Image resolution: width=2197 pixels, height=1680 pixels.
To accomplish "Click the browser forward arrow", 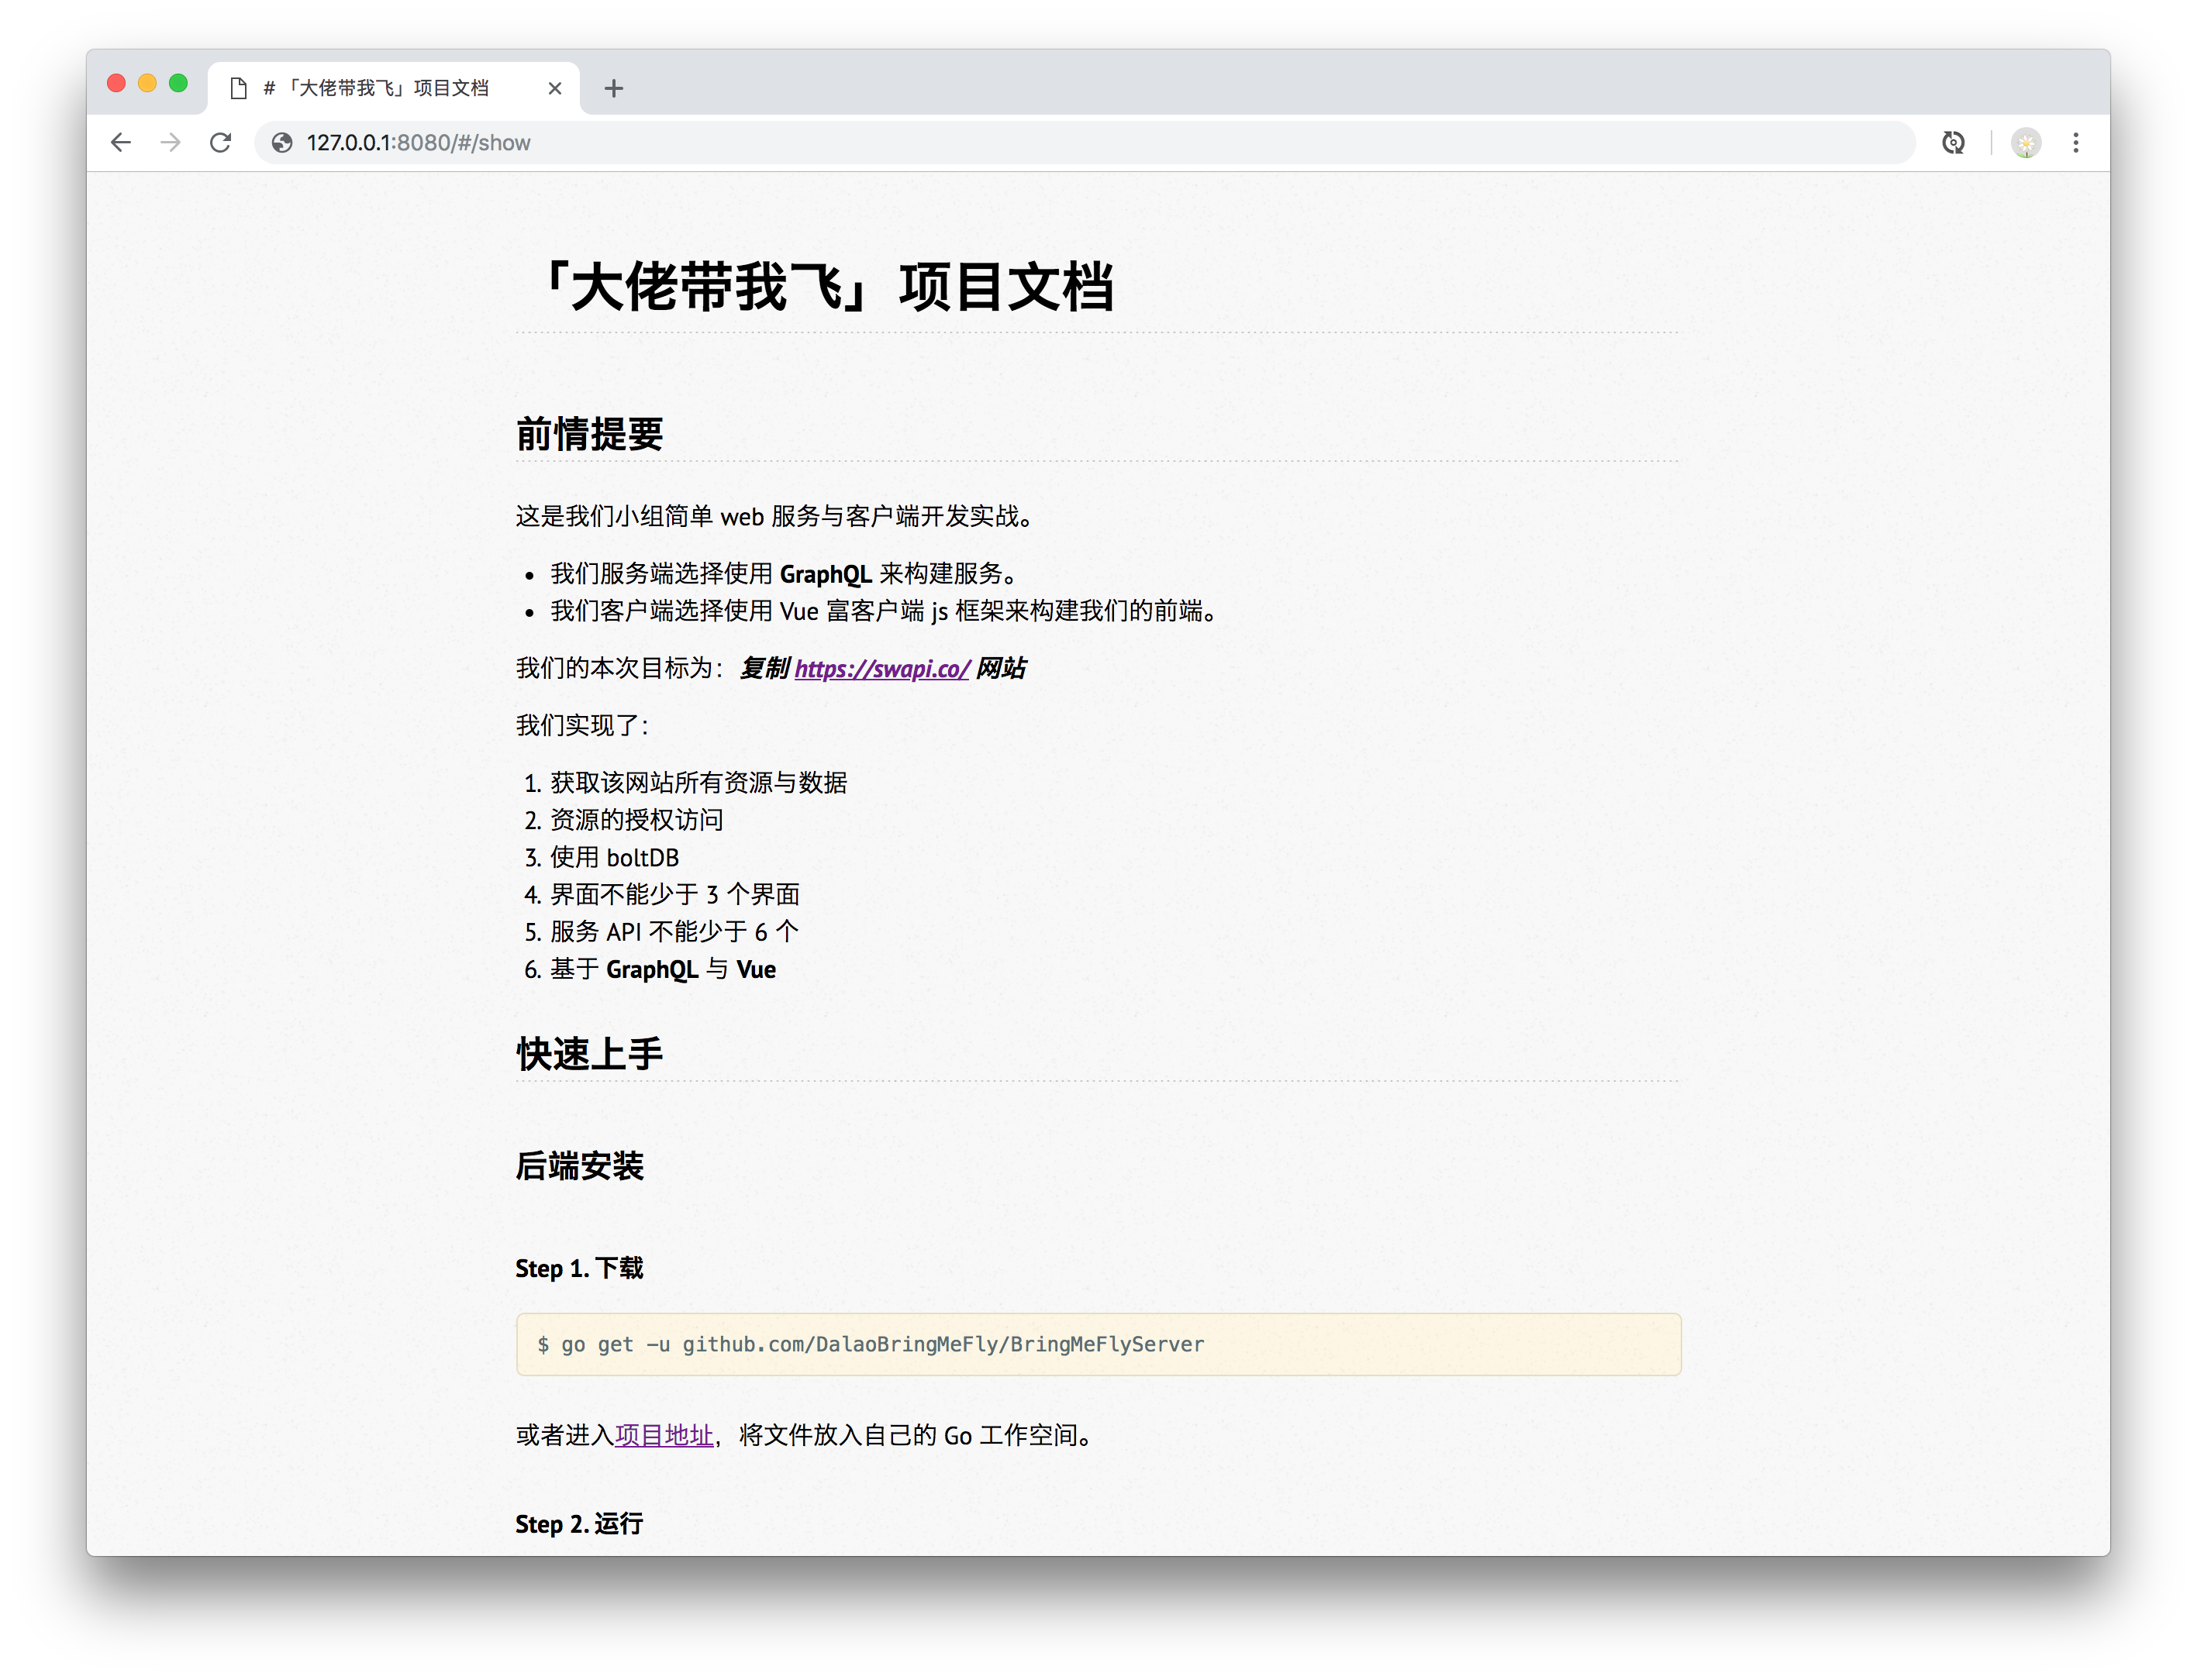I will pyautogui.click(x=171, y=143).
